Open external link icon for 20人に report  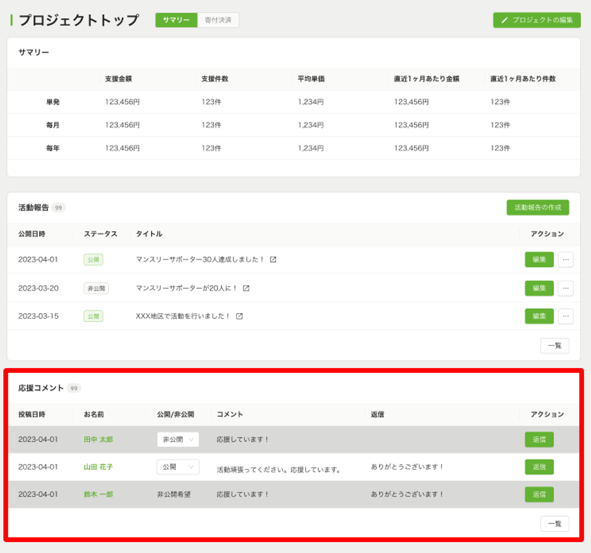click(x=246, y=288)
